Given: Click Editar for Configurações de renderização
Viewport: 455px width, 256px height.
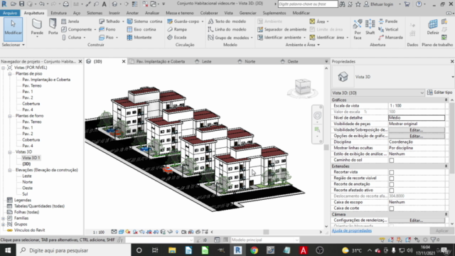Looking at the screenshot, I should click(x=417, y=220).
